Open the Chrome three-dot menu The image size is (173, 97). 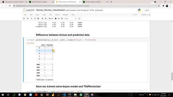(171, 6)
